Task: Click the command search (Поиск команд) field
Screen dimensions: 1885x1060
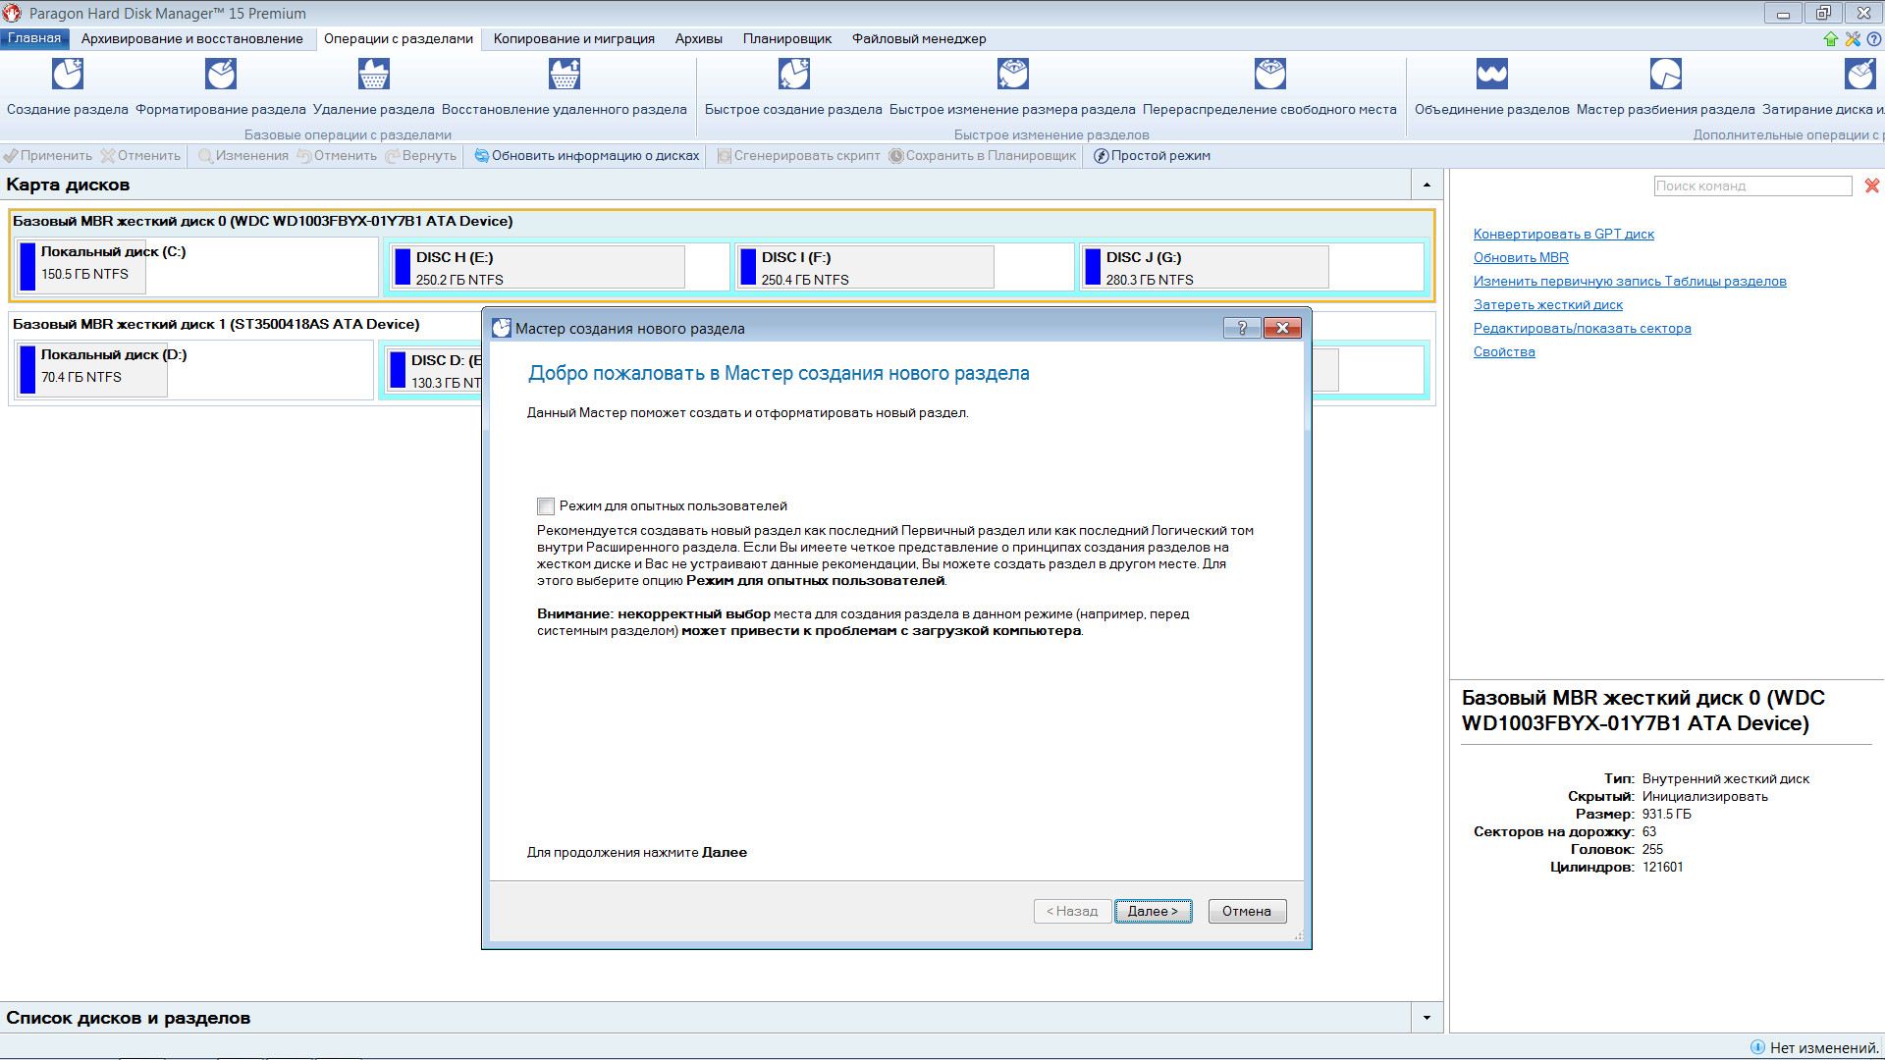Action: tap(1751, 185)
